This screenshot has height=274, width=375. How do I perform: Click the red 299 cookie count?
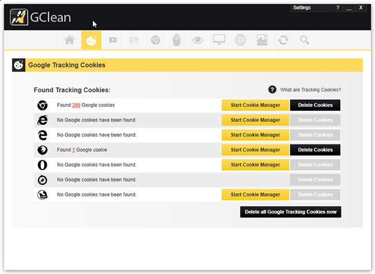point(76,105)
